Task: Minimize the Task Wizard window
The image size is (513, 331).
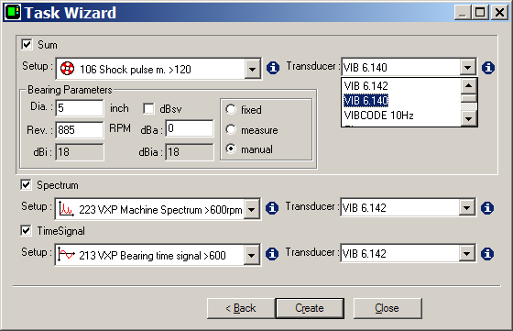Action: (x=463, y=13)
